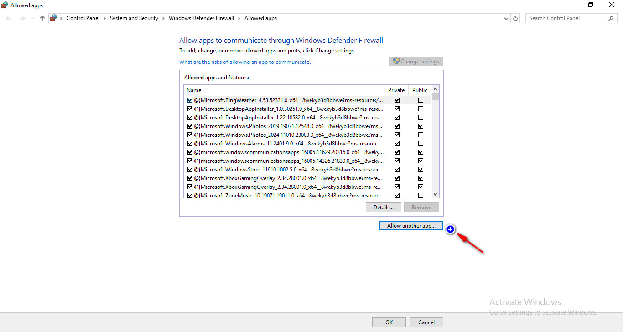Toggle Public checkbox for WindowsAlarms
623x332 pixels.
point(421,143)
